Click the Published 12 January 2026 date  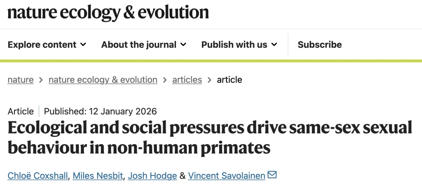[100, 112]
